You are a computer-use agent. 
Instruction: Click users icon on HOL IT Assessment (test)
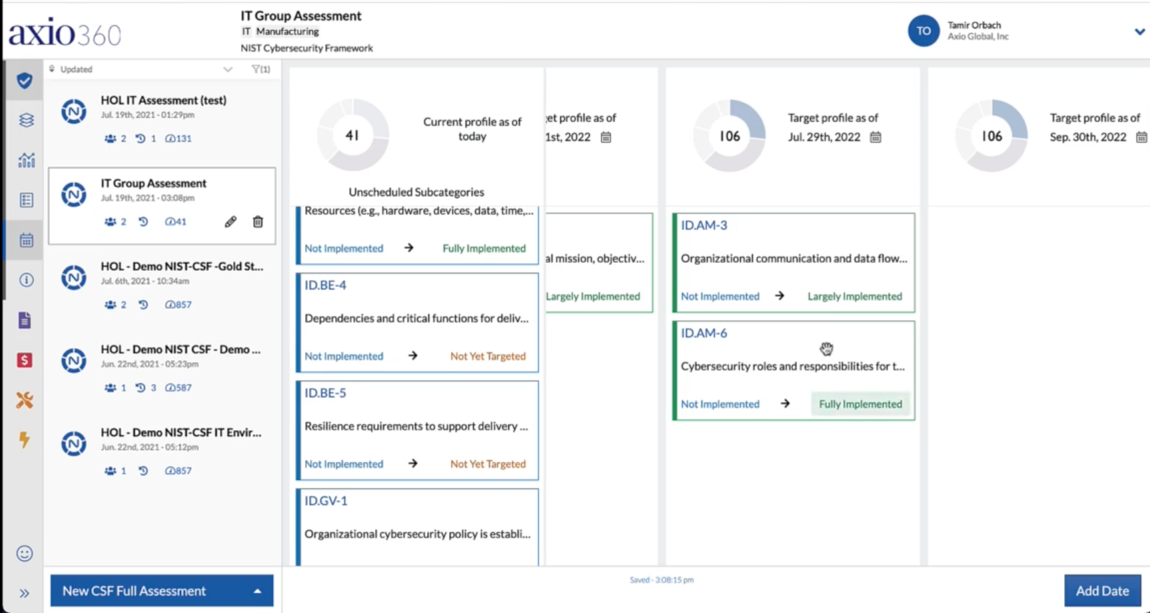[x=111, y=138]
